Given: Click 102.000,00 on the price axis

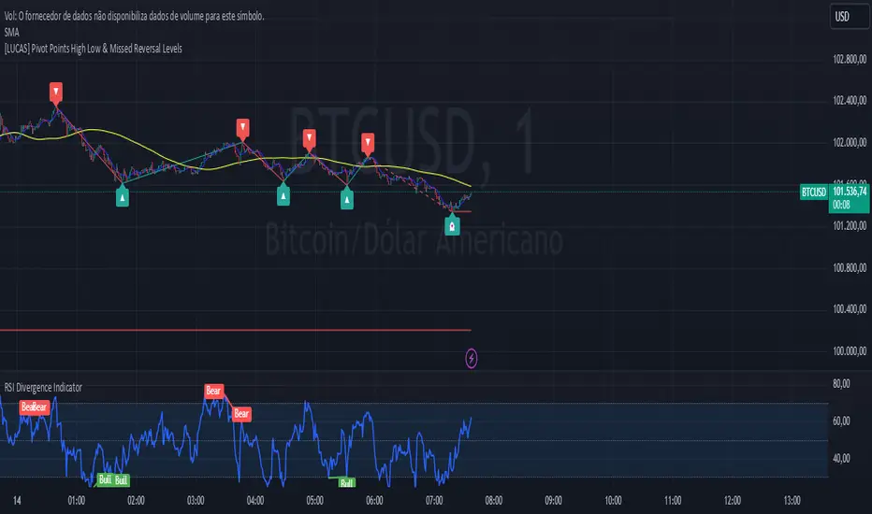Looking at the screenshot, I should pos(850,142).
